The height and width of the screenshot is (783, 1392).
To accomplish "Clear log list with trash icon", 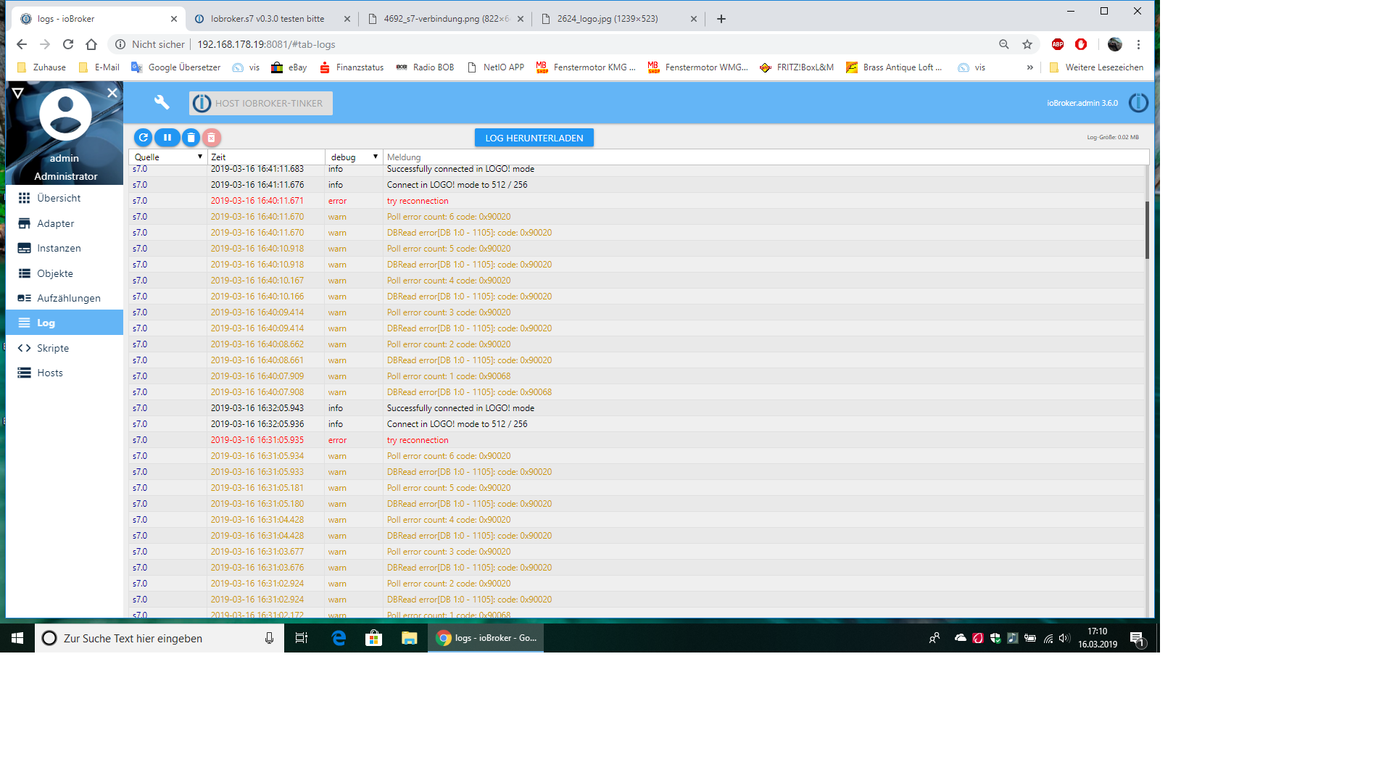I will [191, 138].
